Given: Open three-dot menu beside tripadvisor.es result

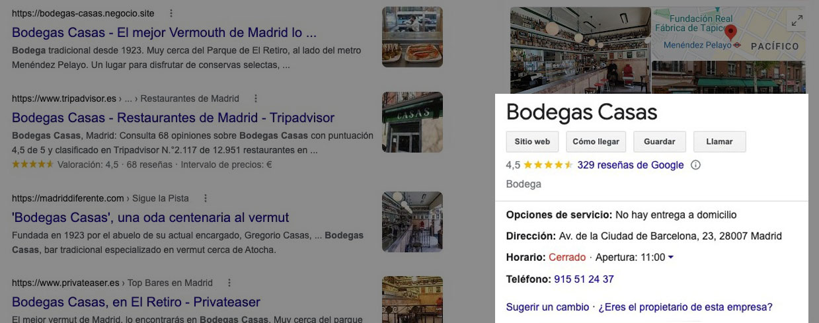Looking at the screenshot, I should [x=256, y=98].
